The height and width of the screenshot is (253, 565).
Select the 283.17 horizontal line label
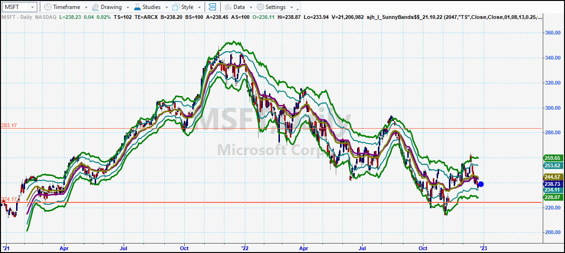pos(9,125)
